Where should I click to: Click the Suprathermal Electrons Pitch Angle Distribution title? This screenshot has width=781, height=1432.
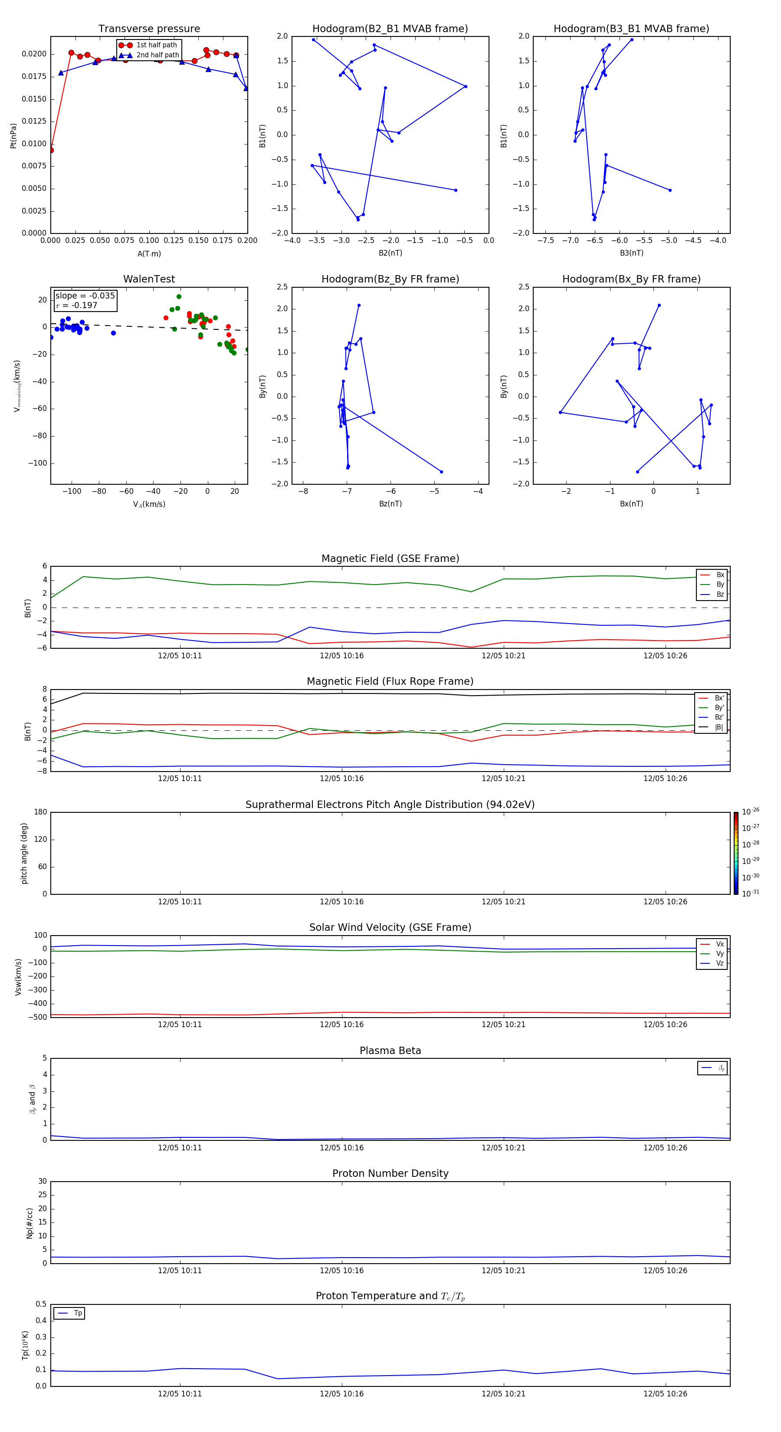pyautogui.click(x=390, y=805)
